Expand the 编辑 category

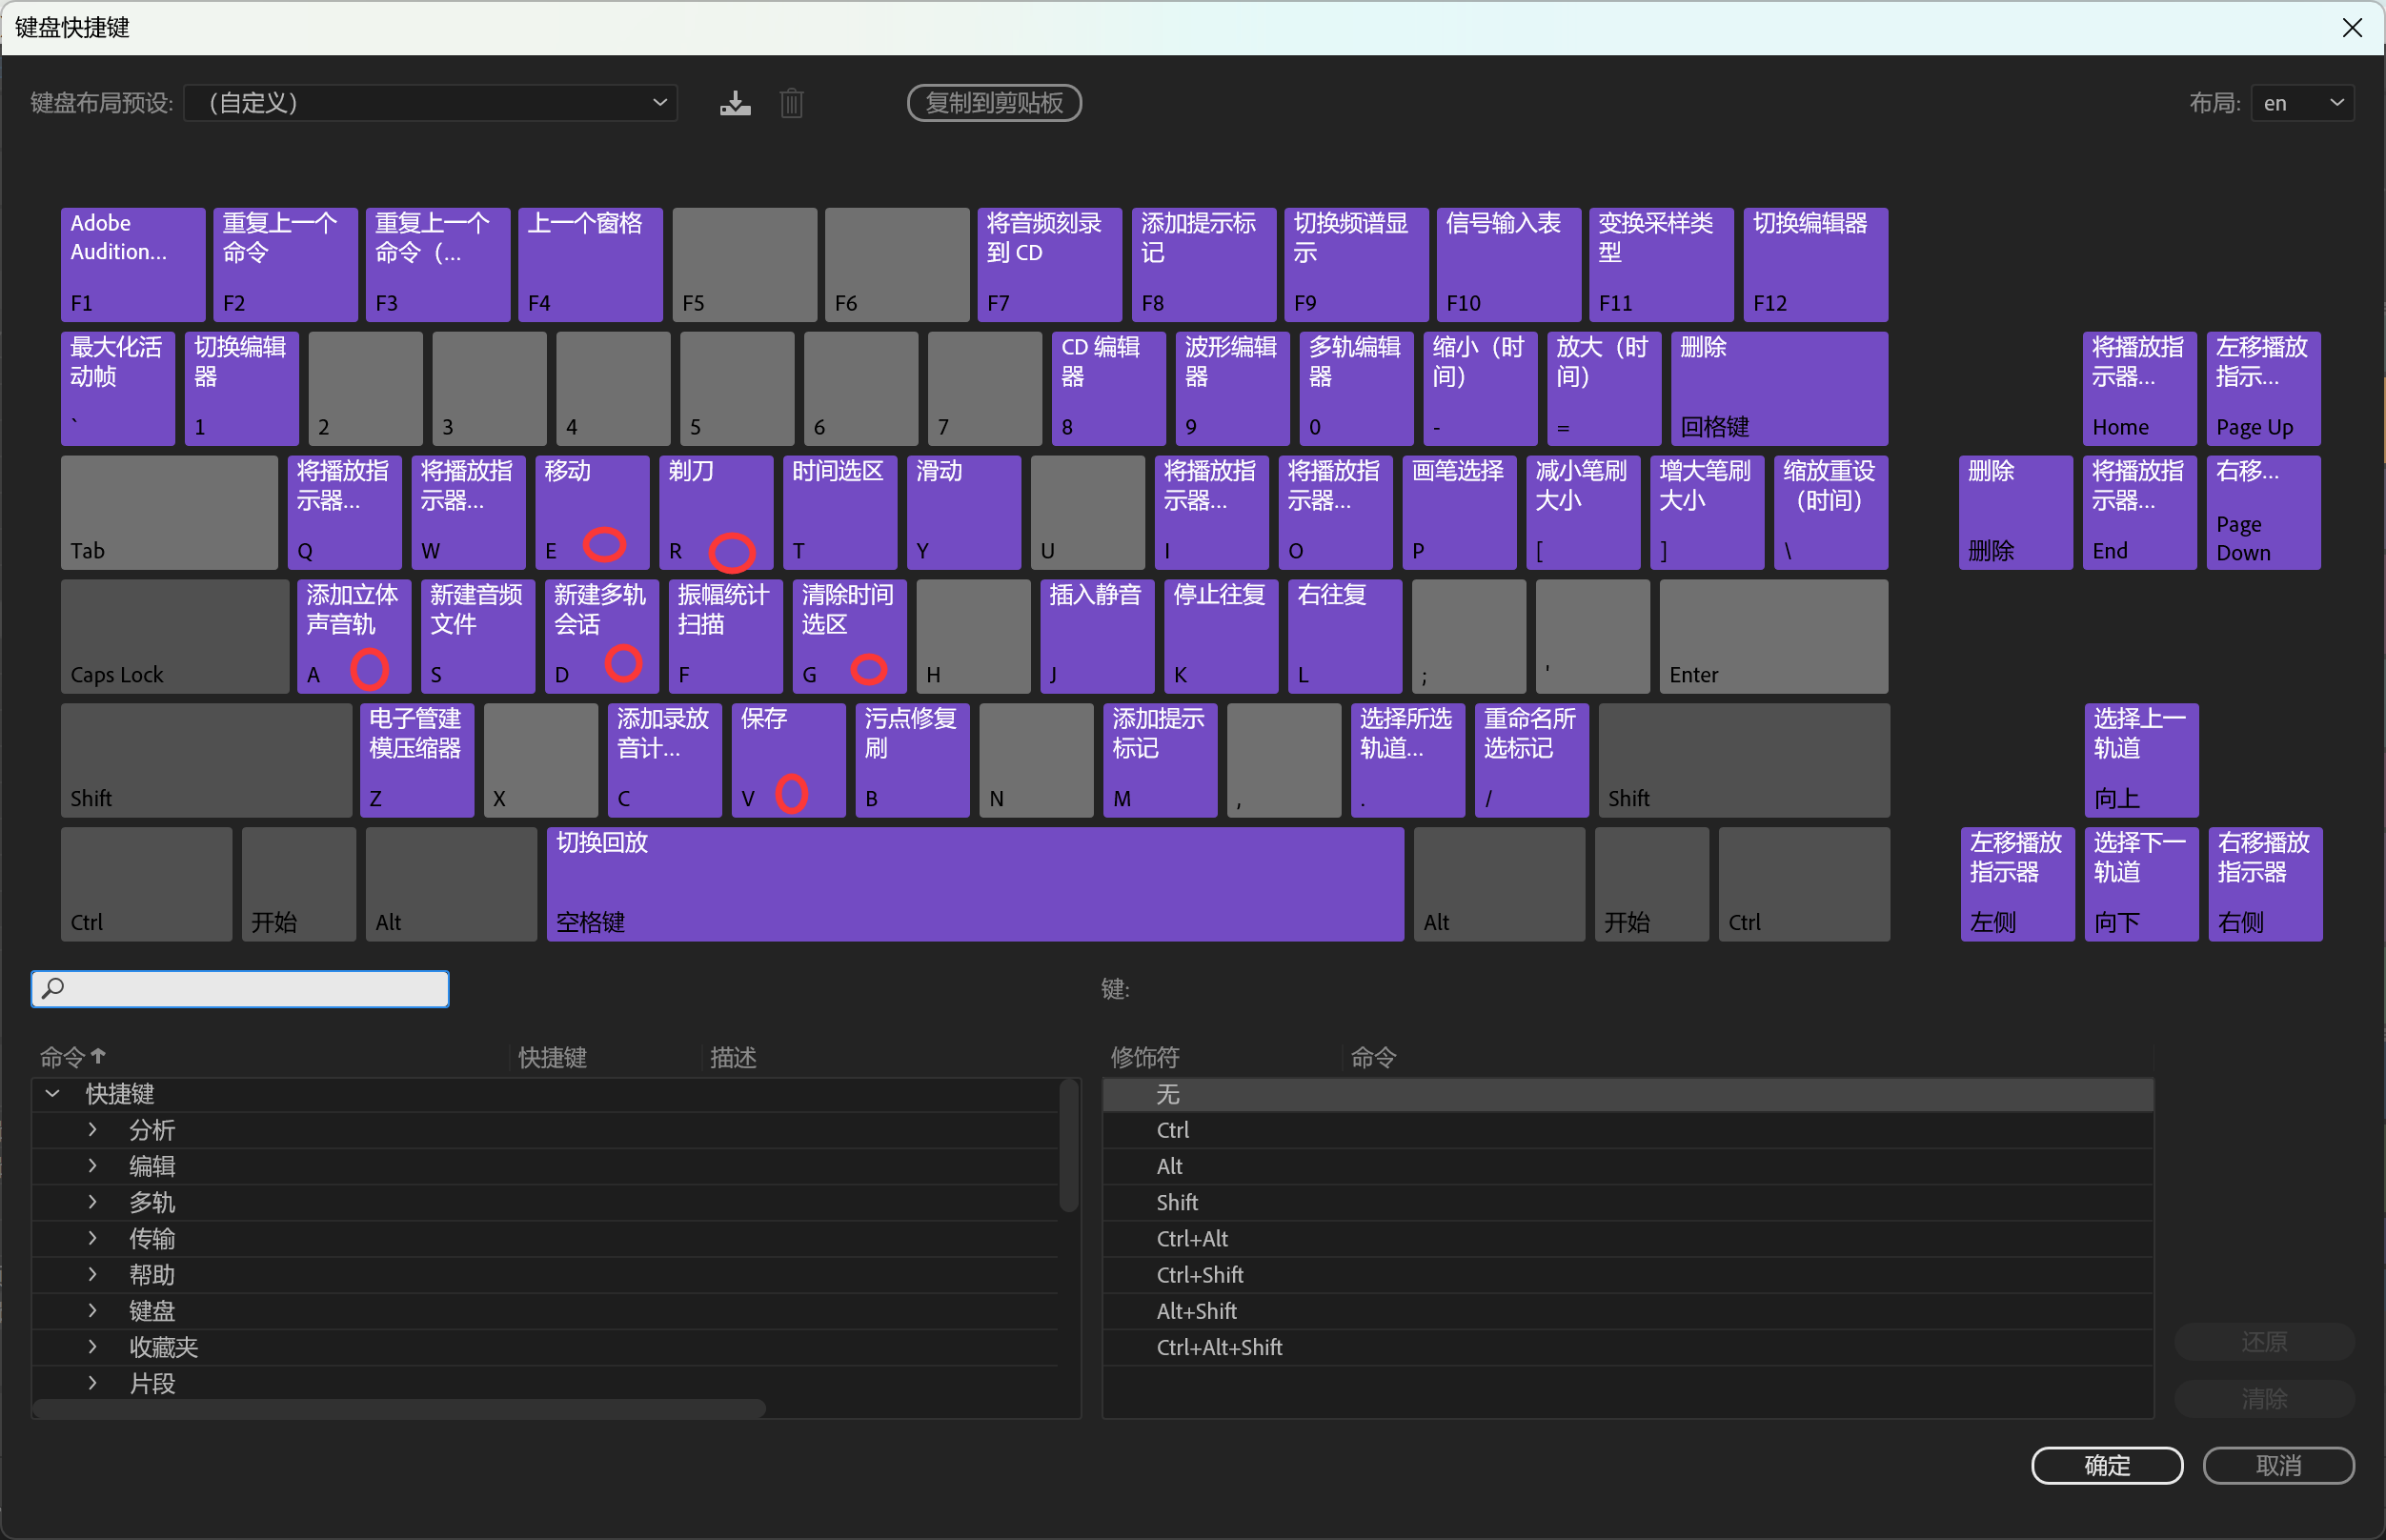(92, 1165)
